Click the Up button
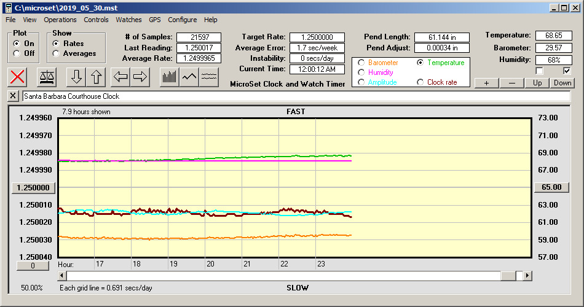The image size is (584, 307). 537,83
